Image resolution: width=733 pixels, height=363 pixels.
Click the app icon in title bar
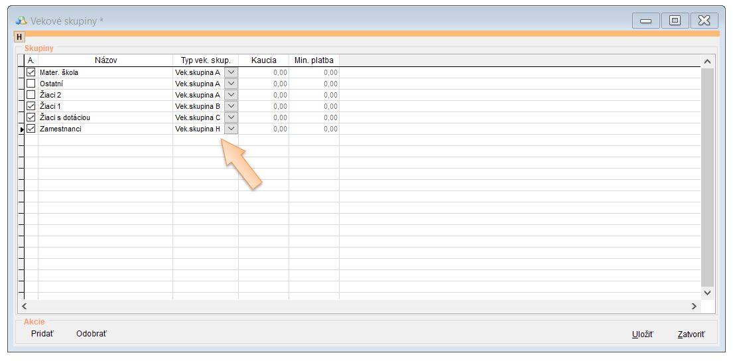[x=21, y=21]
